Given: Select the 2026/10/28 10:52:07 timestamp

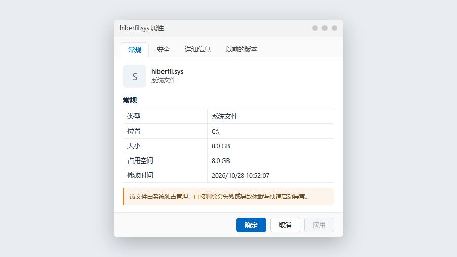Looking at the screenshot, I should (x=271, y=175).
